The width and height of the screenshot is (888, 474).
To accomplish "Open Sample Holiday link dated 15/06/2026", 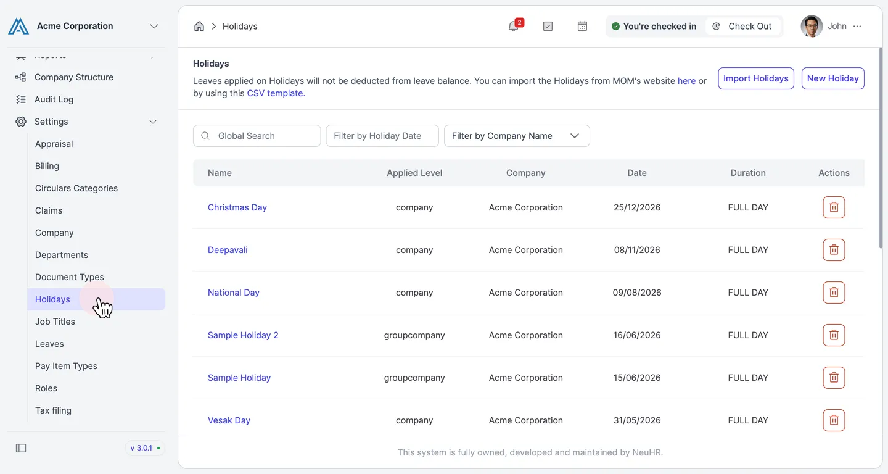I will pos(239,378).
